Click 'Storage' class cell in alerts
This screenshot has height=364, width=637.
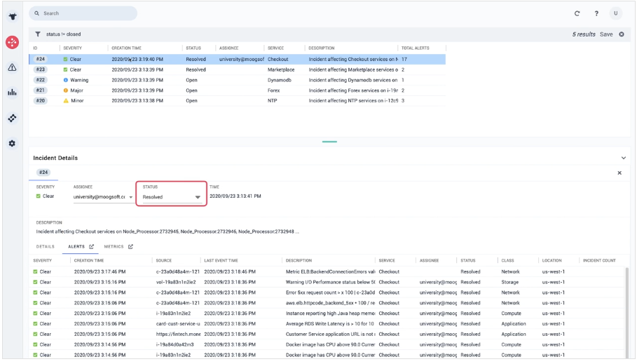(509, 282)
